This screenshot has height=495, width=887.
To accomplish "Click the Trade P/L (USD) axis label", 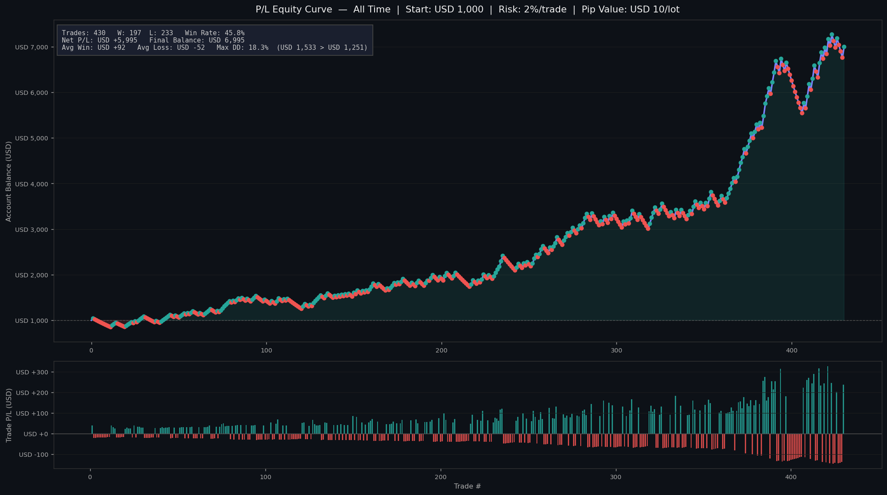I will click(x=9, y=415).
